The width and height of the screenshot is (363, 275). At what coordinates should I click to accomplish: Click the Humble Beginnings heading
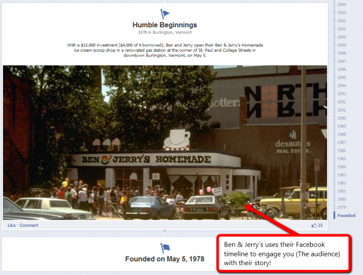pos(165,25)
